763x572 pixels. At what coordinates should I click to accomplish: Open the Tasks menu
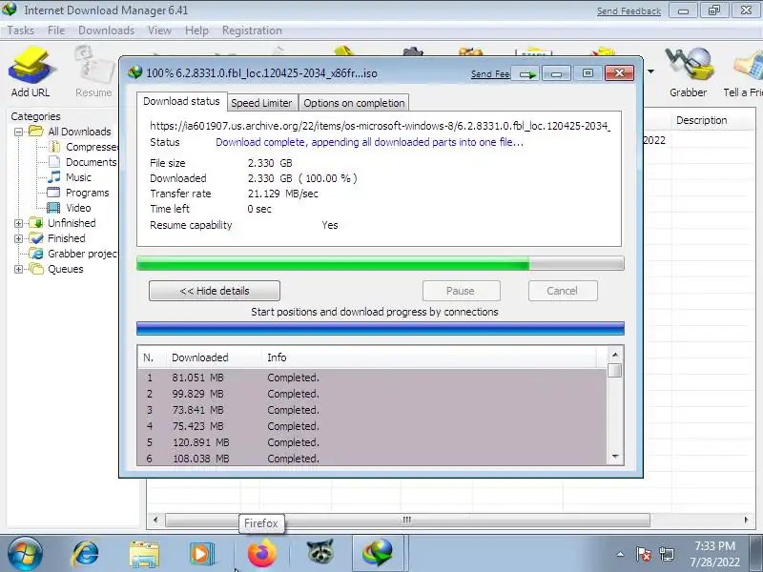(x=21, y=31)
